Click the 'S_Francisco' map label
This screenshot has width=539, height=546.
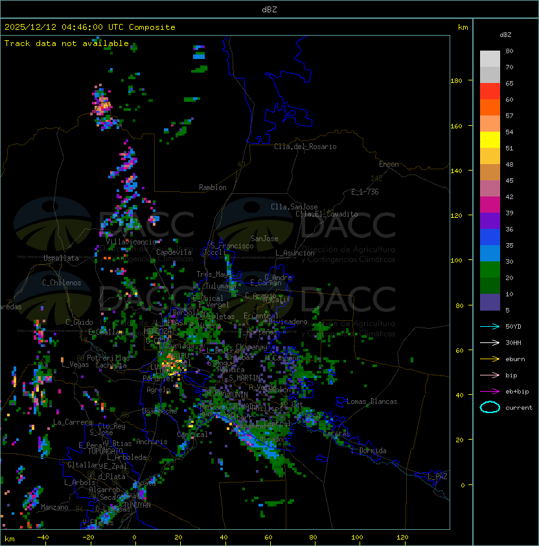[232, 246]
